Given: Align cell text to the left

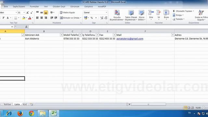Looking at the screenshot, I should point(38,18).
